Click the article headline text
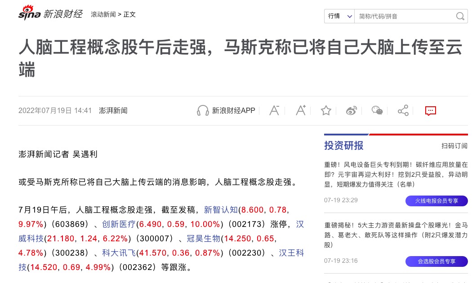Image resolution: width=472 pixels, height=283 pixels. click(240, 58)
